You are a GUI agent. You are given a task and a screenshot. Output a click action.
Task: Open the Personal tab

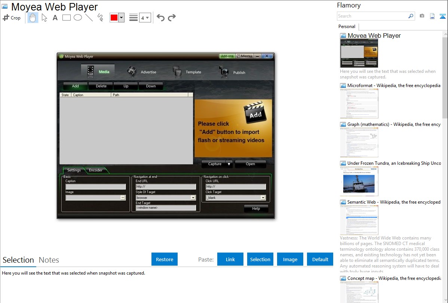(347, 27)
